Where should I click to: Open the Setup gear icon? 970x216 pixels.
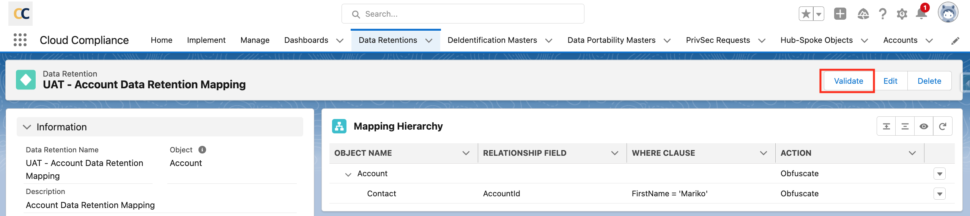click(902, 14)
